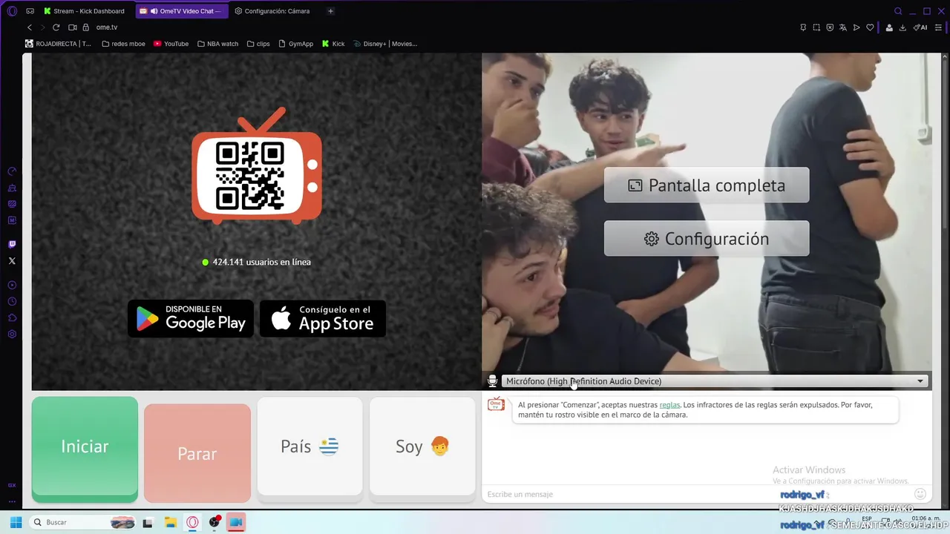This screenshot has width=950, height=534.
Task: Expand the Micrófono device dropdown
Action: (x=715, y=381)
